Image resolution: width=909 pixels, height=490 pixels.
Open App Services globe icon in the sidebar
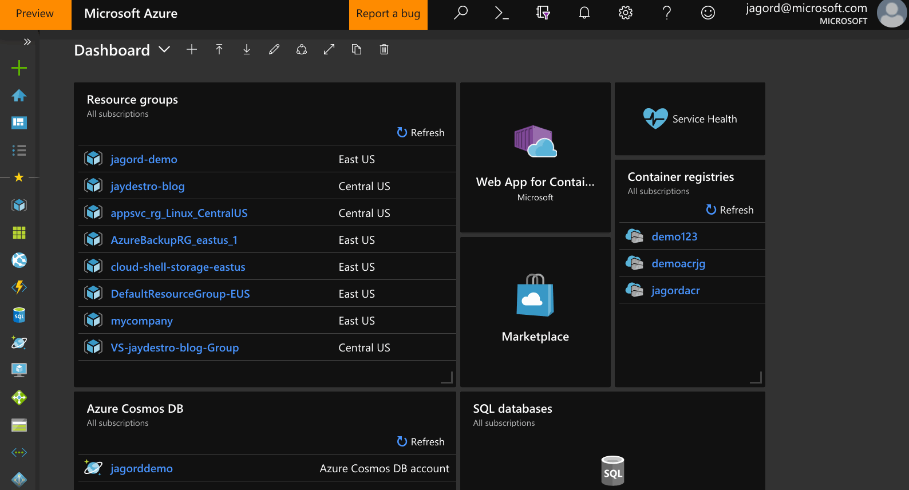click(x=19, y=260)
